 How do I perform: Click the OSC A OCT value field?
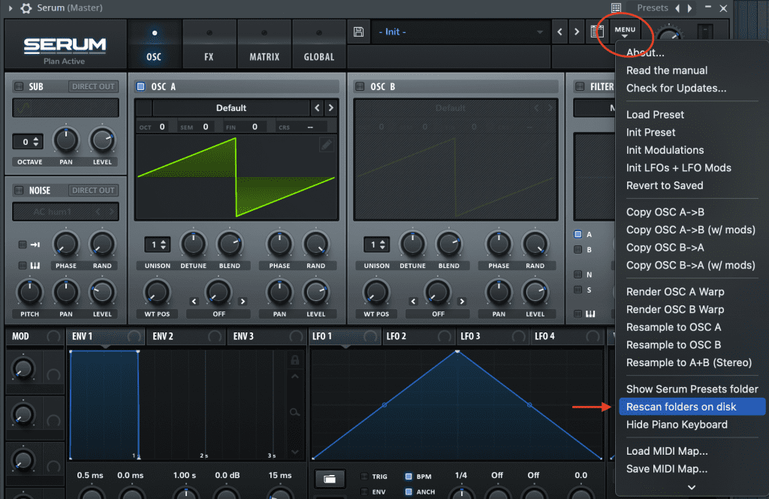162,127
